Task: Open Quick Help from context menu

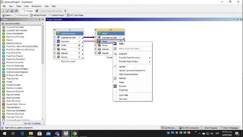Action: (133, 95)
